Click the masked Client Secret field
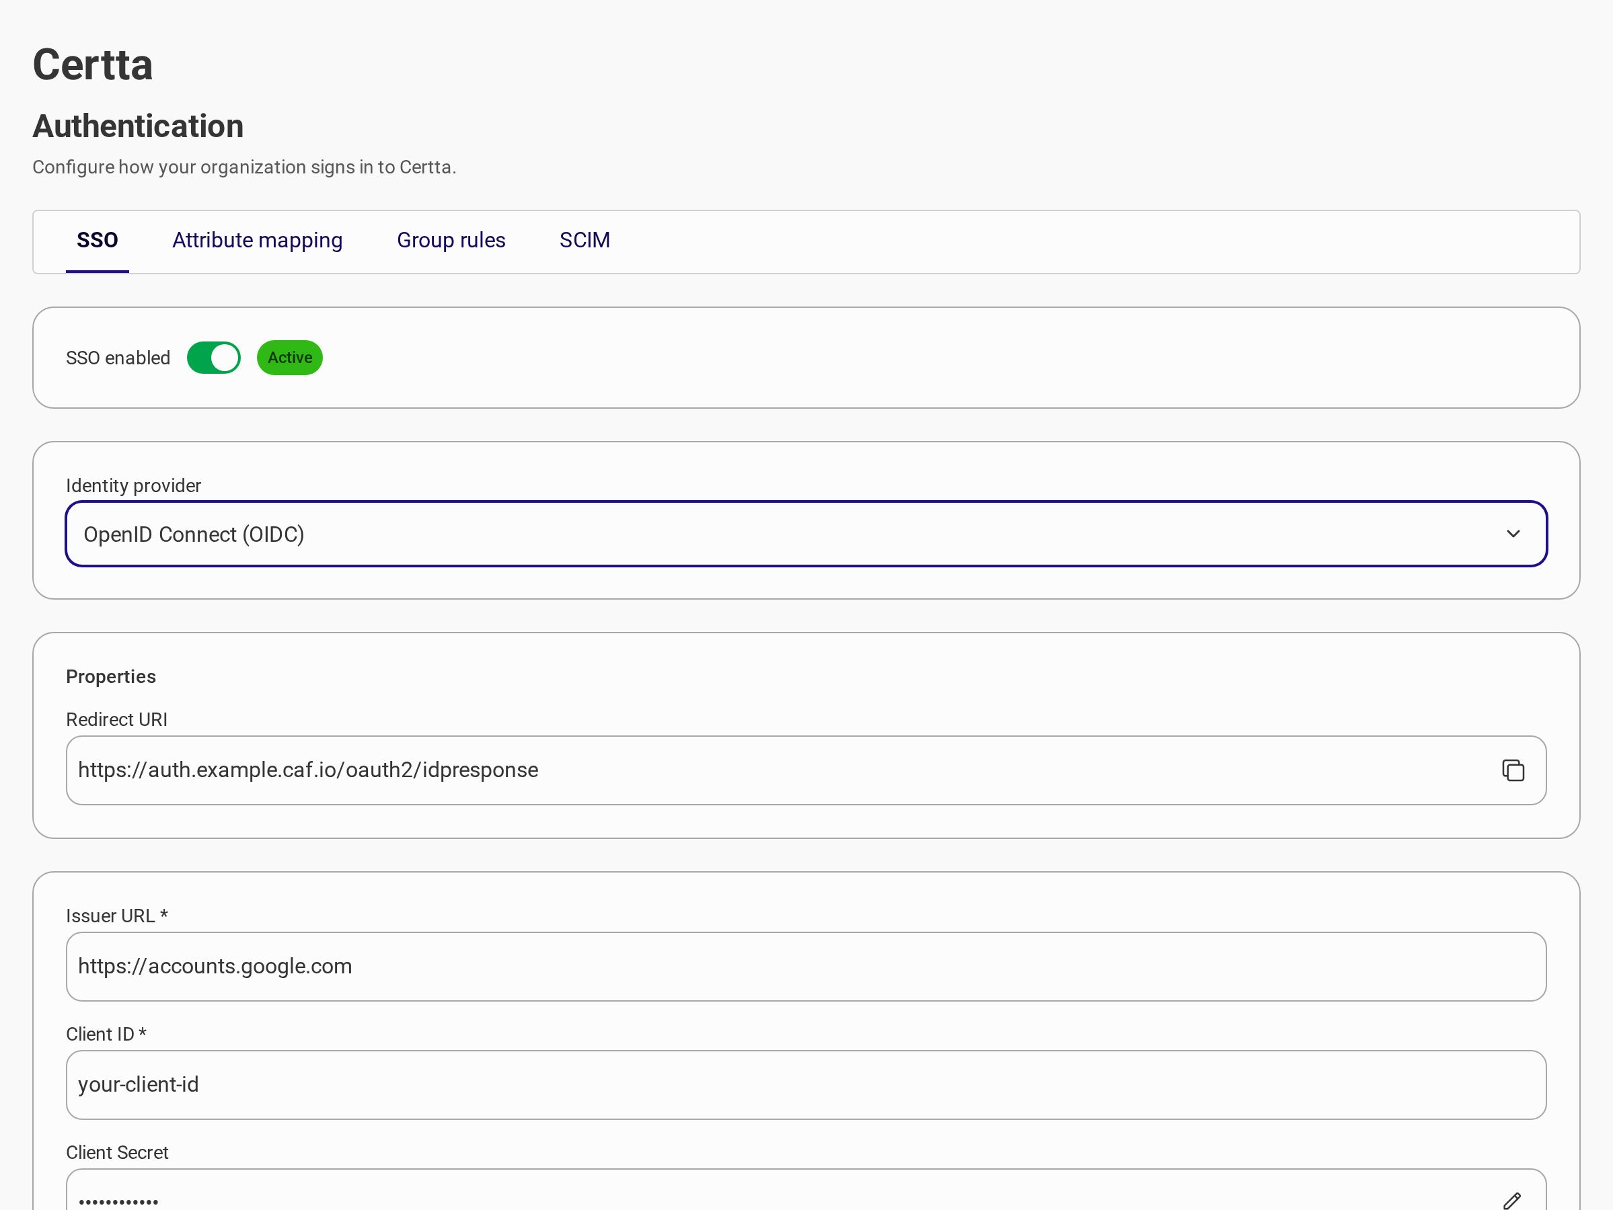The width and height of the screenshot is (1613, 1210). [806, 1191]
